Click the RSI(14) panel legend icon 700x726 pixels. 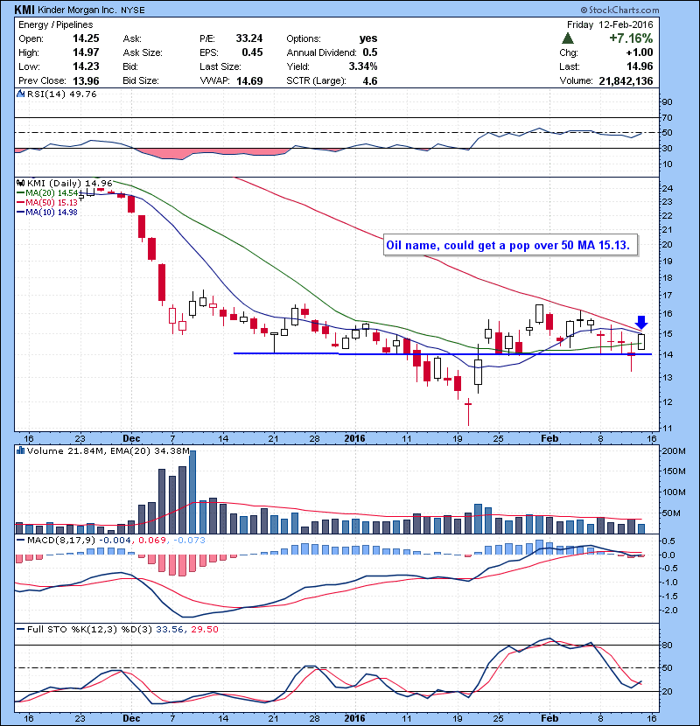(21, 96)
